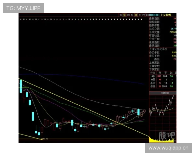Toggle the highlighted 线 toolbar button
The height and width of the screenshot is (156, 195).
point(136,15)
